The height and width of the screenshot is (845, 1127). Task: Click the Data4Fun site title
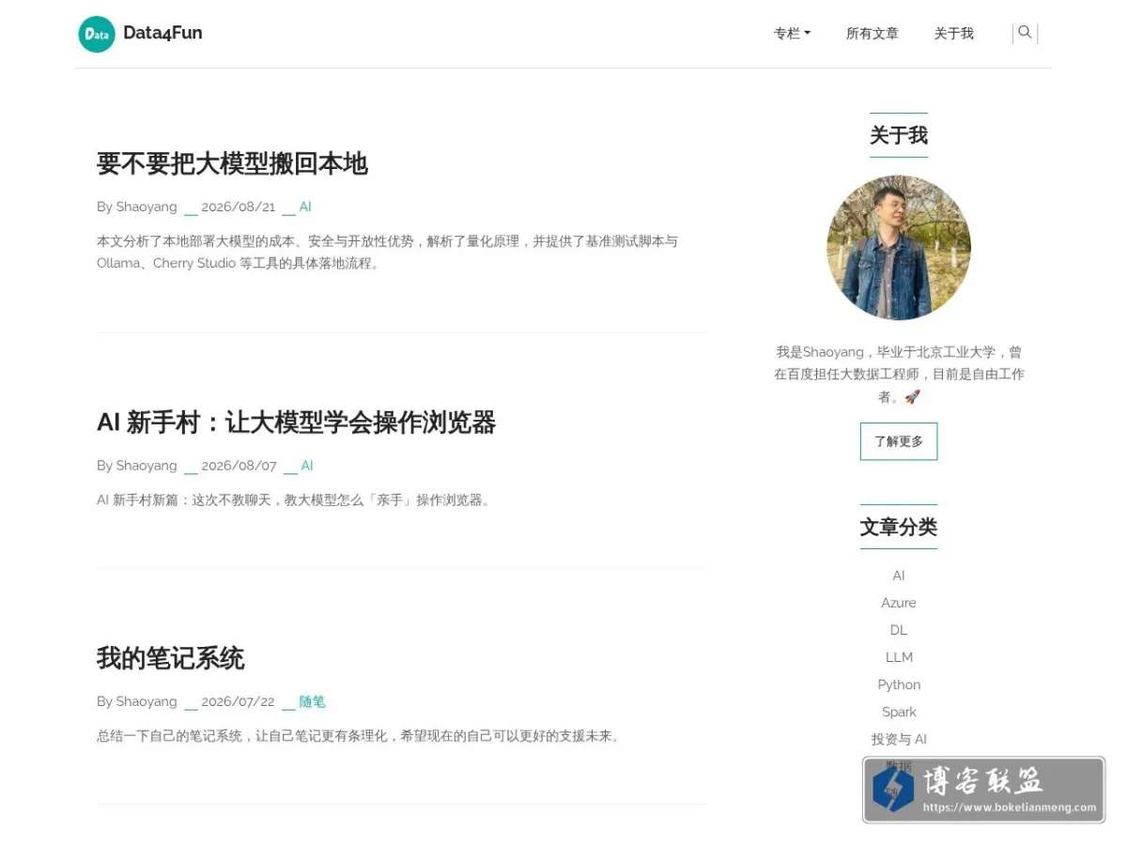point(162,33)
